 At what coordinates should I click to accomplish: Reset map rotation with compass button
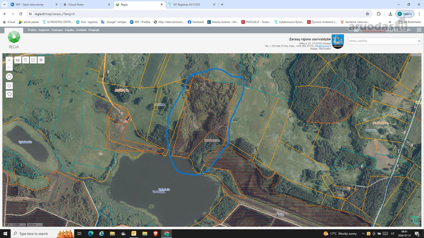[x=9, y=77]
